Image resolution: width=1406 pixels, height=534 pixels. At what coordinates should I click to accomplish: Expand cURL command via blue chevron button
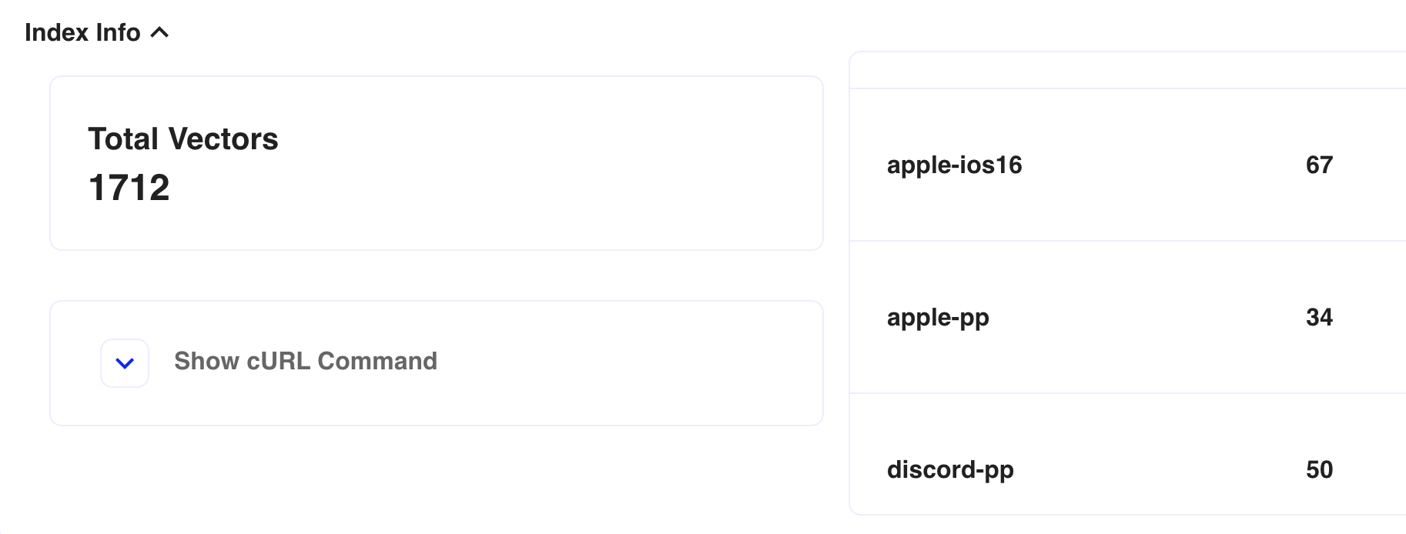(125, 363)
